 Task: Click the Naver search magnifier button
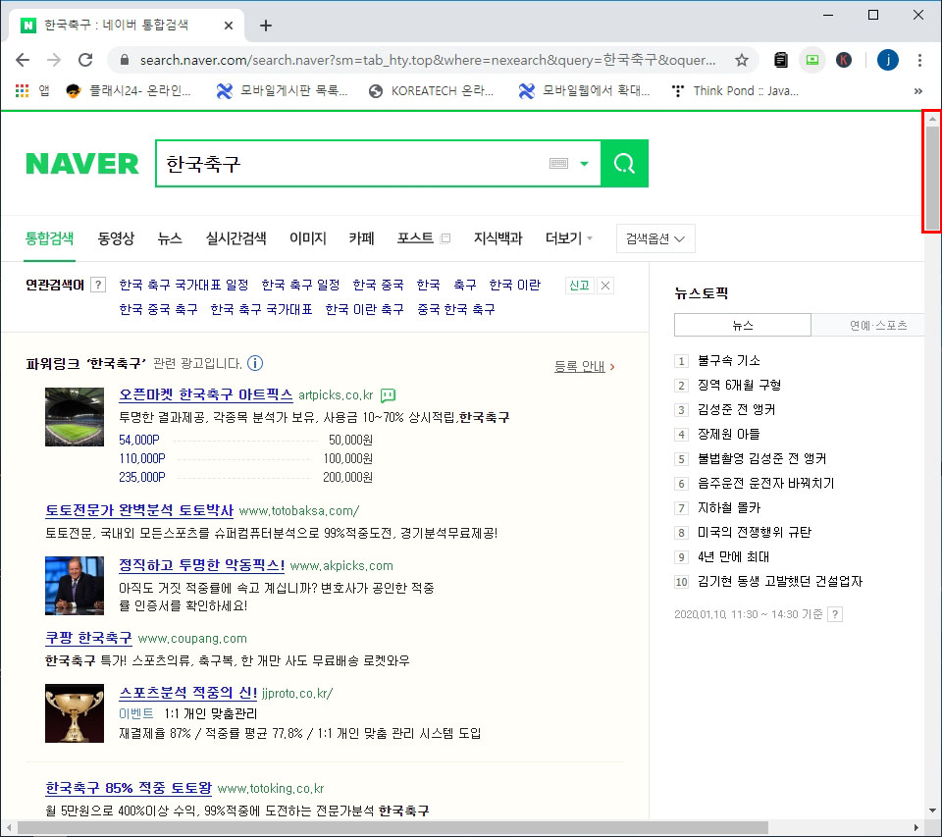tap(624, 164)
